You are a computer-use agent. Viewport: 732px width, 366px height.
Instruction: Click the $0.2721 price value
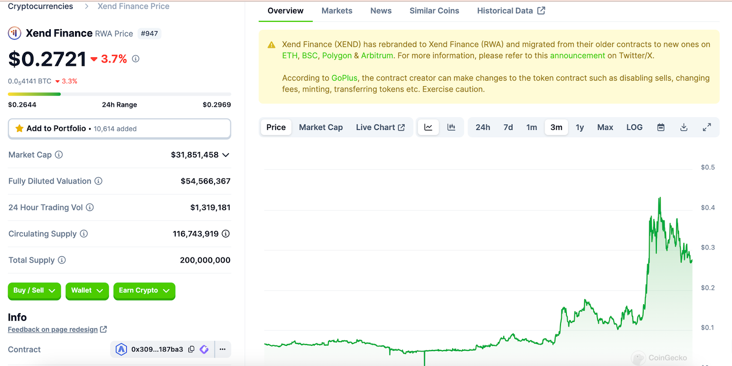(47, 59)
